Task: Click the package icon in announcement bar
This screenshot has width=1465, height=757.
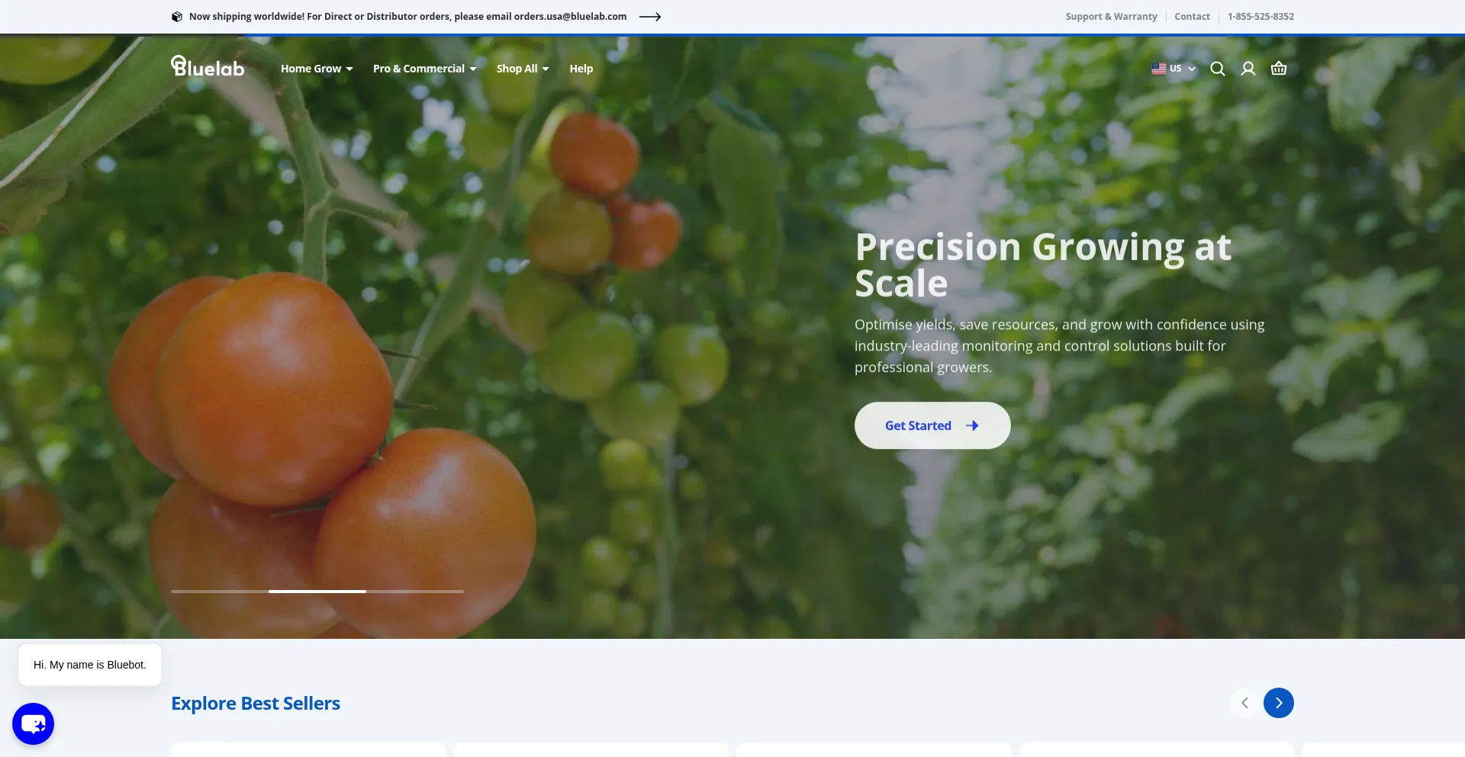Action: tap(177, 17)
